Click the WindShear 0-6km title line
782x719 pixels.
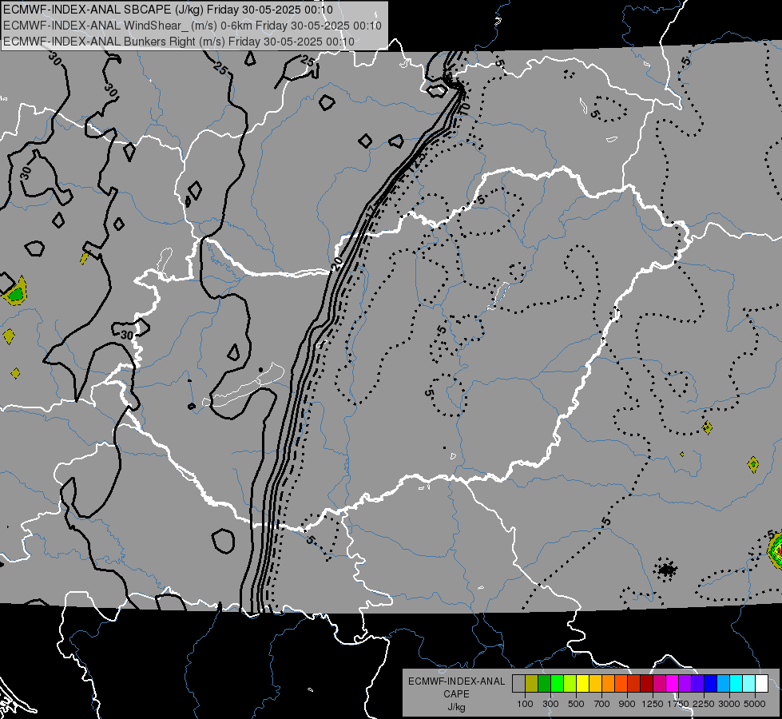tap(193, 26)
